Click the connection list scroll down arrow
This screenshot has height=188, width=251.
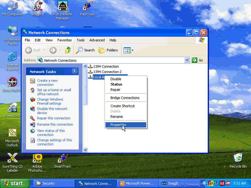(85, 150)
